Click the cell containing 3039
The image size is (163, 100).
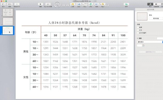123,55
